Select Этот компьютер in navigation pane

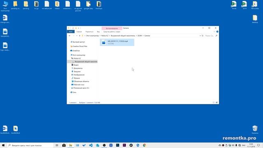pos(78,55)
